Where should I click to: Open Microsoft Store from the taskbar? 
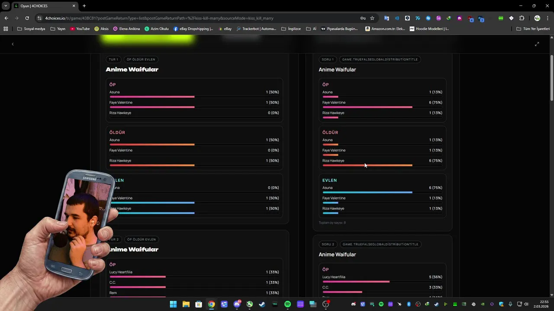(x=199, y=304)
